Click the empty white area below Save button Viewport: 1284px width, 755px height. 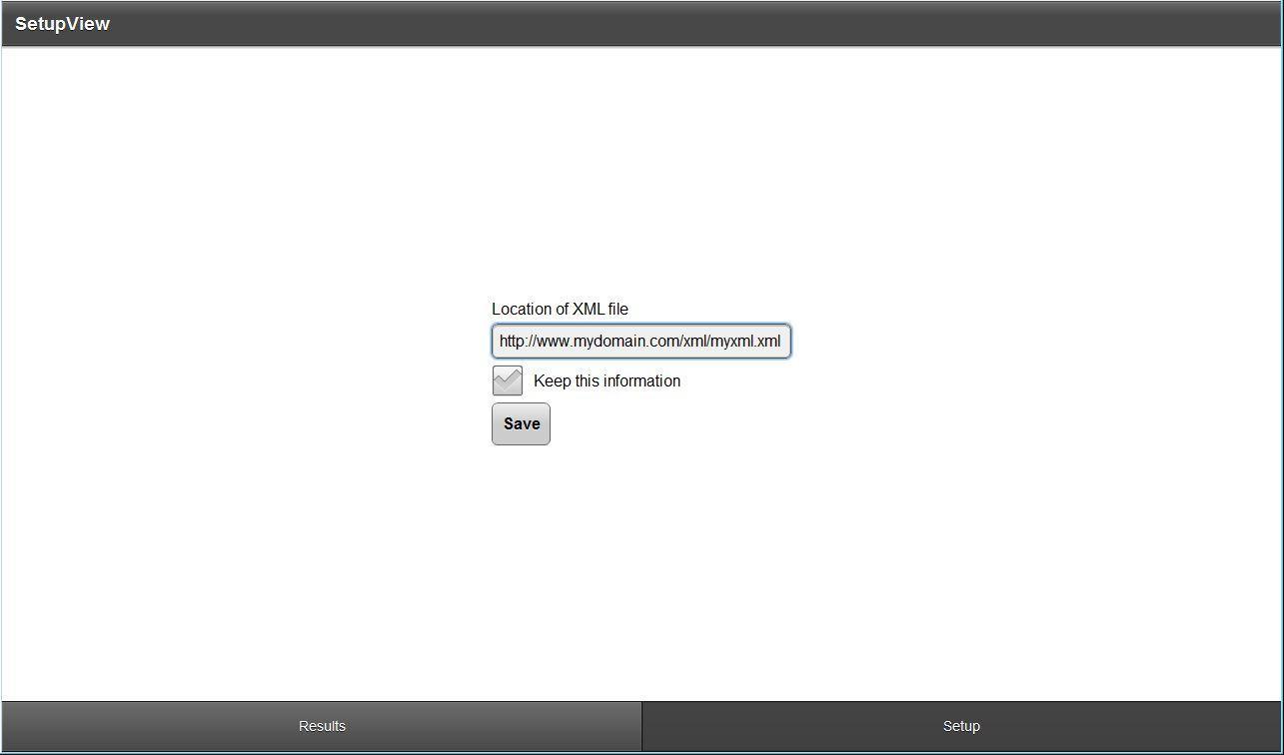pyautogui.click(x=640, y=569)
